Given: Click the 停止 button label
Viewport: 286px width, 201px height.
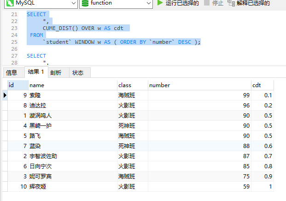Looking at the screenshot, I should (218, 3).
